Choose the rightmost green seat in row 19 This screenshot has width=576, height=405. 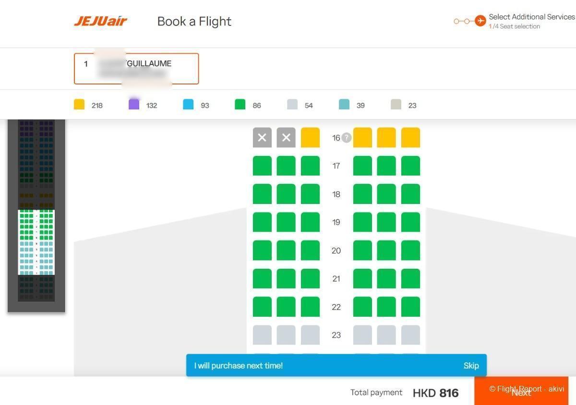point(410,222)
